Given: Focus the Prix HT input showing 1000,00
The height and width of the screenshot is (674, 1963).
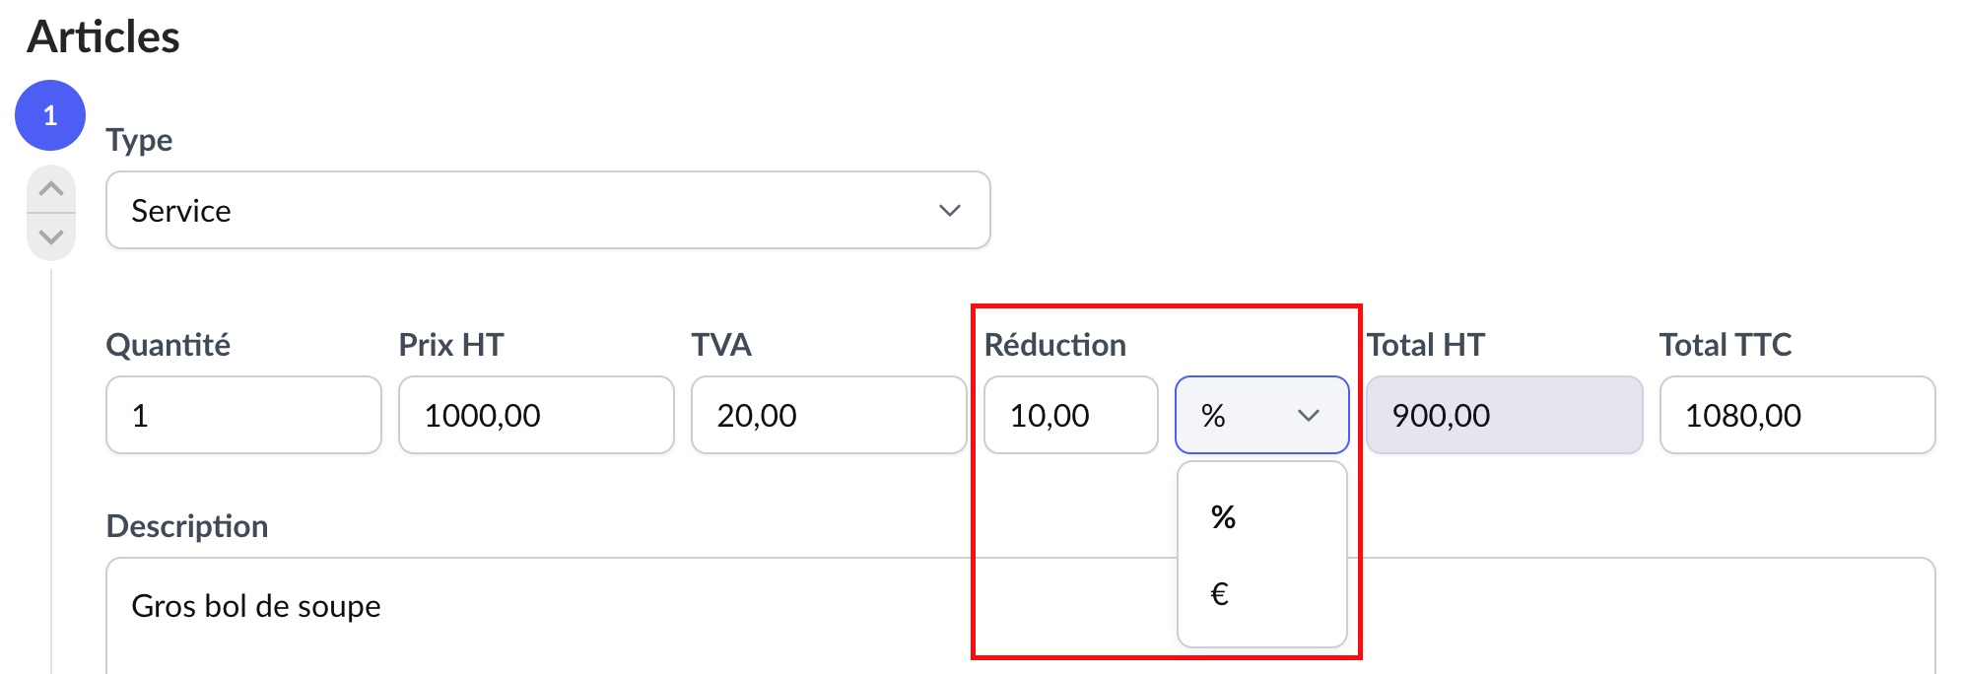Looking at the screenshot, I should pos(535,415).
